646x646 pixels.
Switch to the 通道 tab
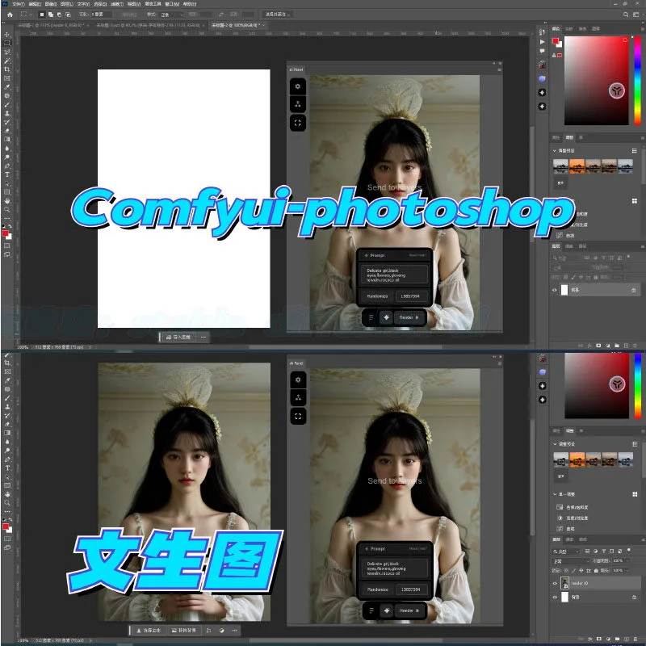[569, 539]
